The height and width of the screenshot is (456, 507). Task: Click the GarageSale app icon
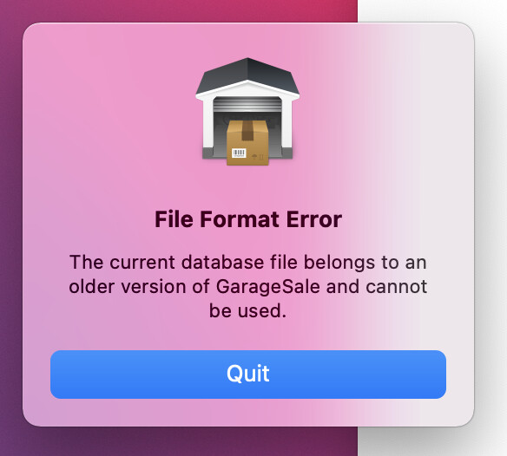pyautogui.click(x=247, y=112)
